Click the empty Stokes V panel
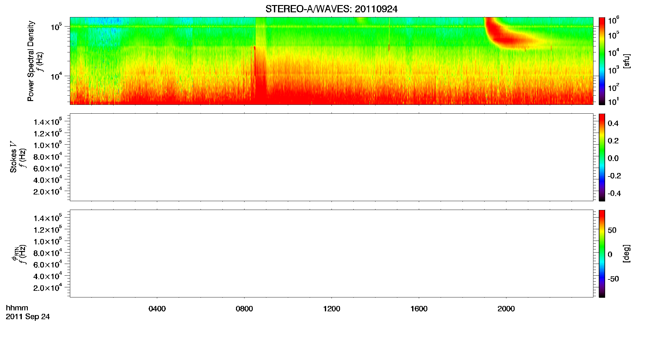Image resolution: width=663 pixels, height=341 pixels. point(331,157)
